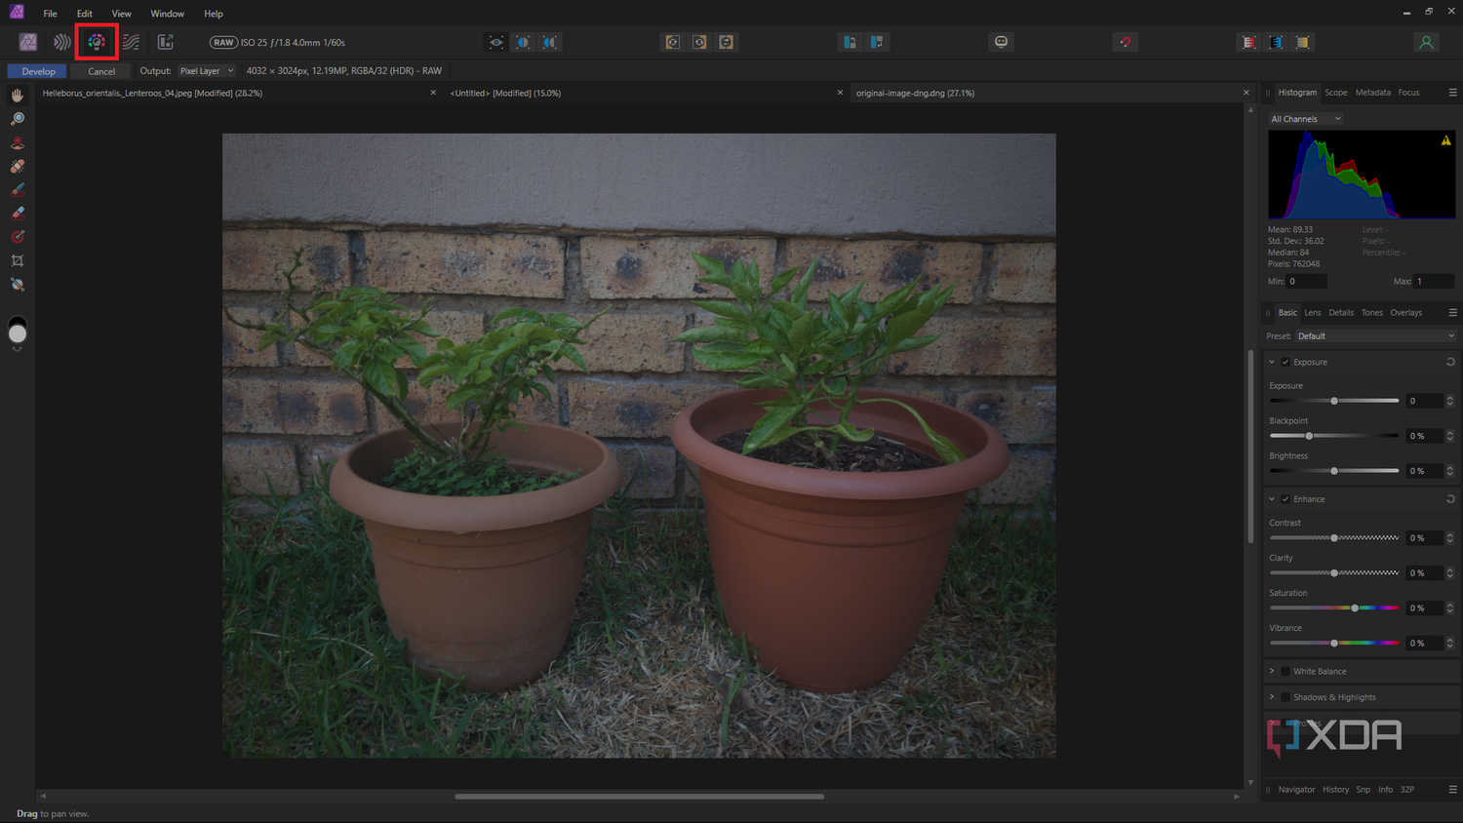
Task: Open the All Channels histogram dropdown
Action: pos(1306,119)
